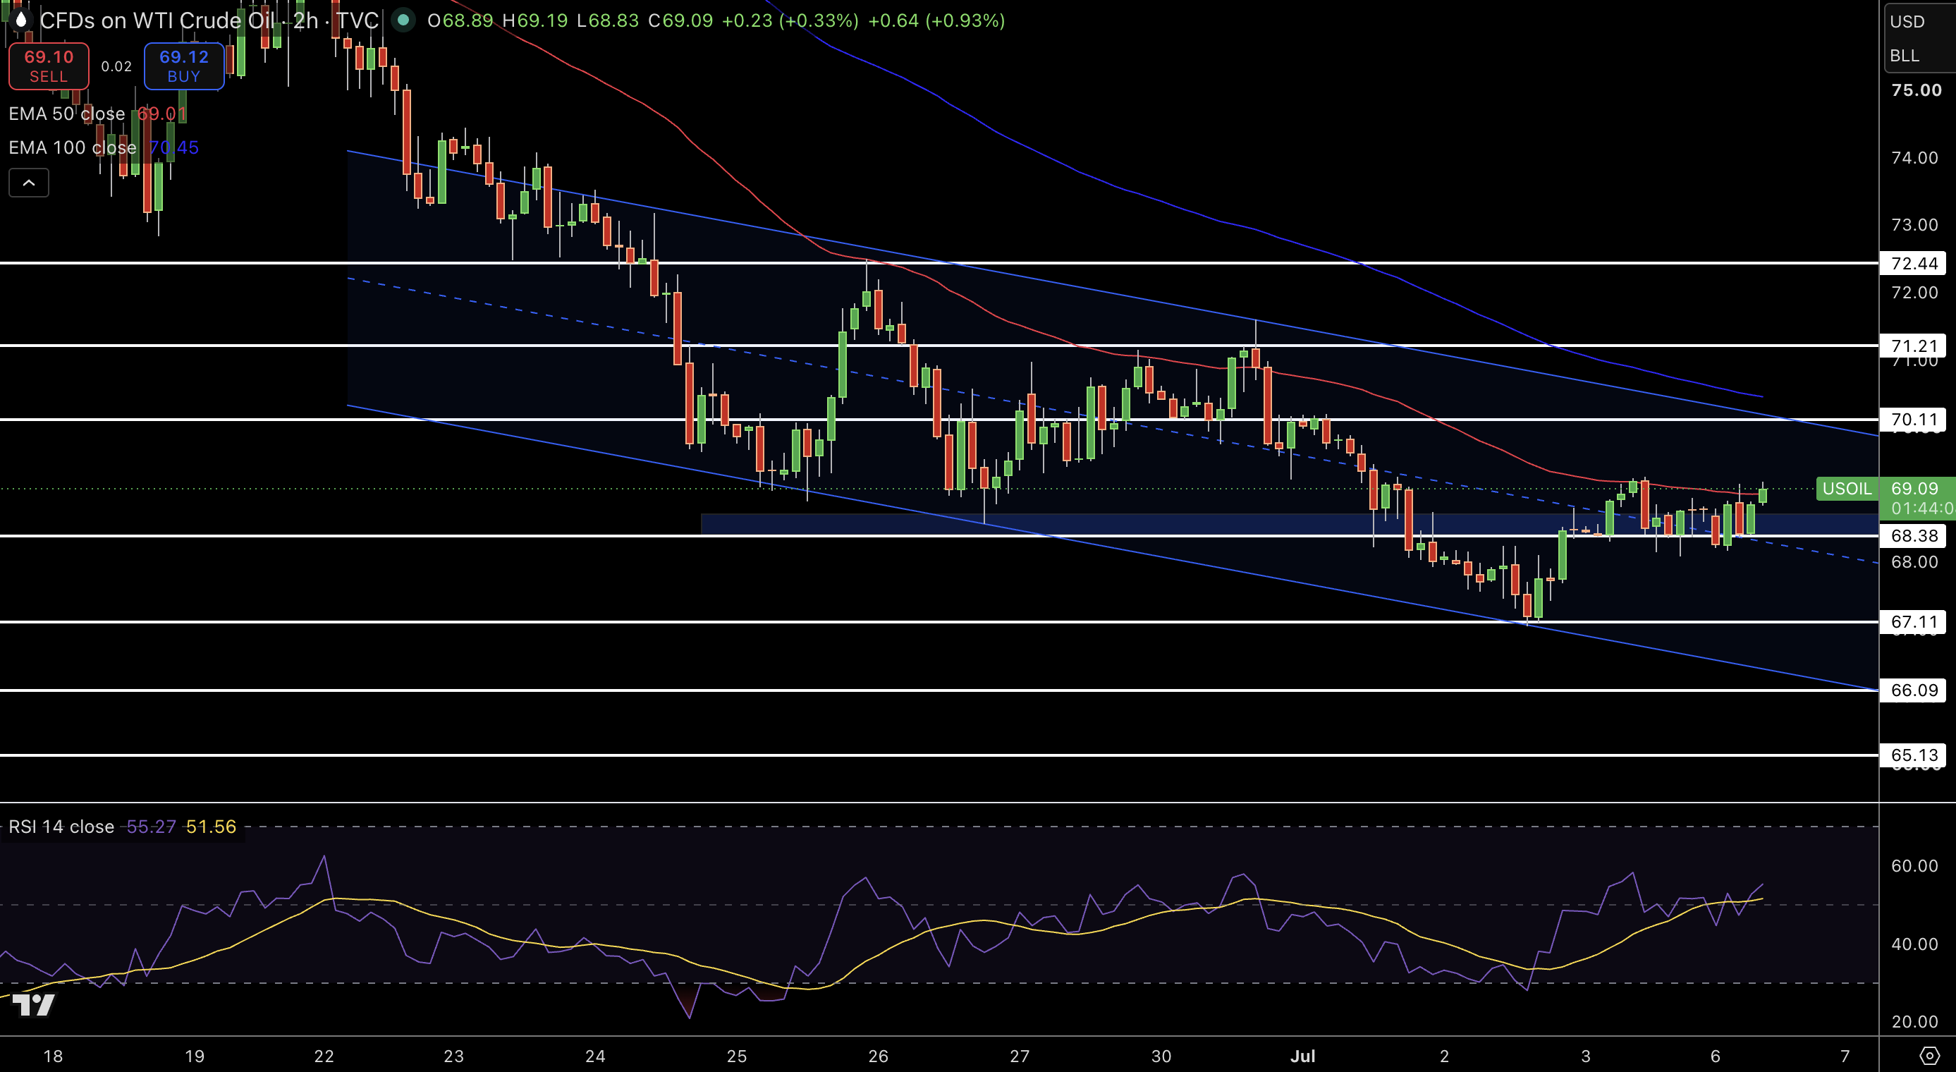Open the chart settings gear icon
The width and height of the screenshot is (1956, 1072).
click(1928, 1055)
